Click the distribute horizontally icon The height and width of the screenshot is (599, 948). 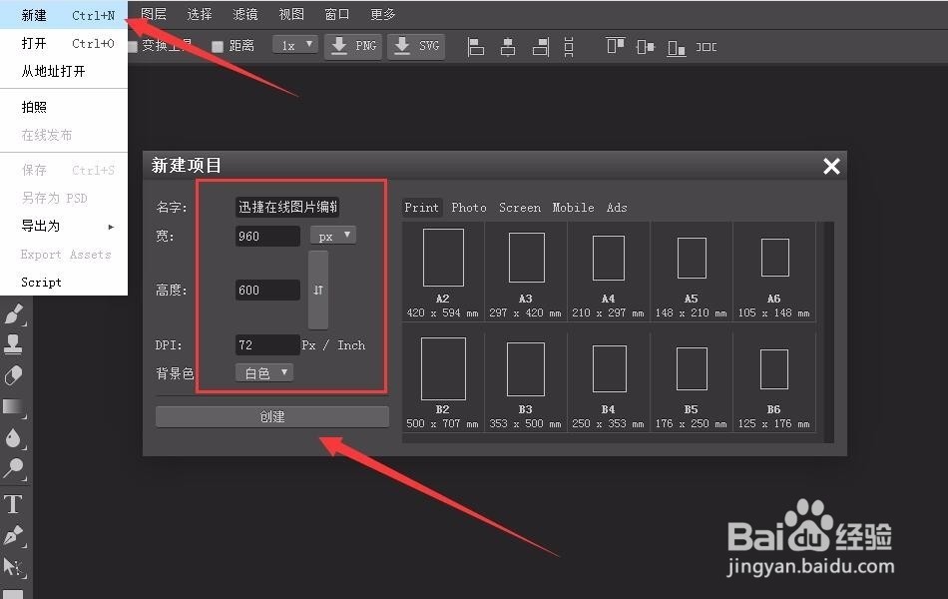pos(707,47)
